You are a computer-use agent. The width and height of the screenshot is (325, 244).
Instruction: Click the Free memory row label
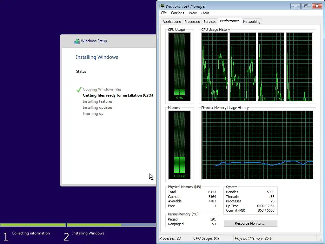[171, 206]
